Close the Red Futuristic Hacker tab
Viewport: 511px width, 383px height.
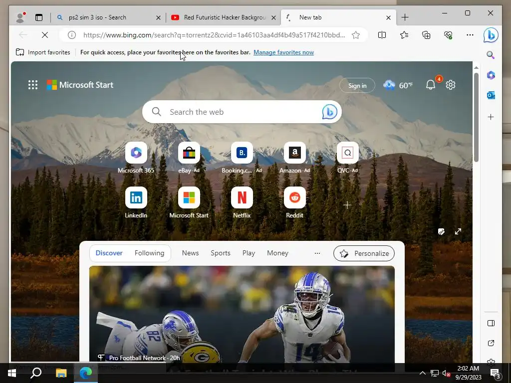274,17
